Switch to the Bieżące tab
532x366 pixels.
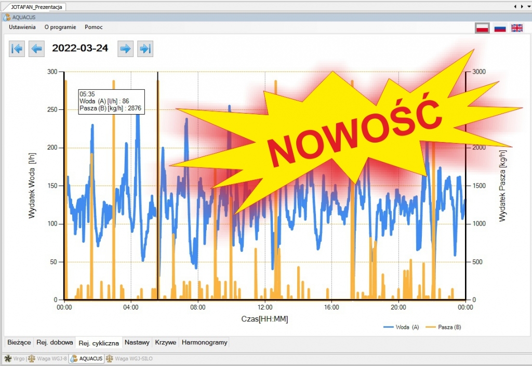click(19, 343)
